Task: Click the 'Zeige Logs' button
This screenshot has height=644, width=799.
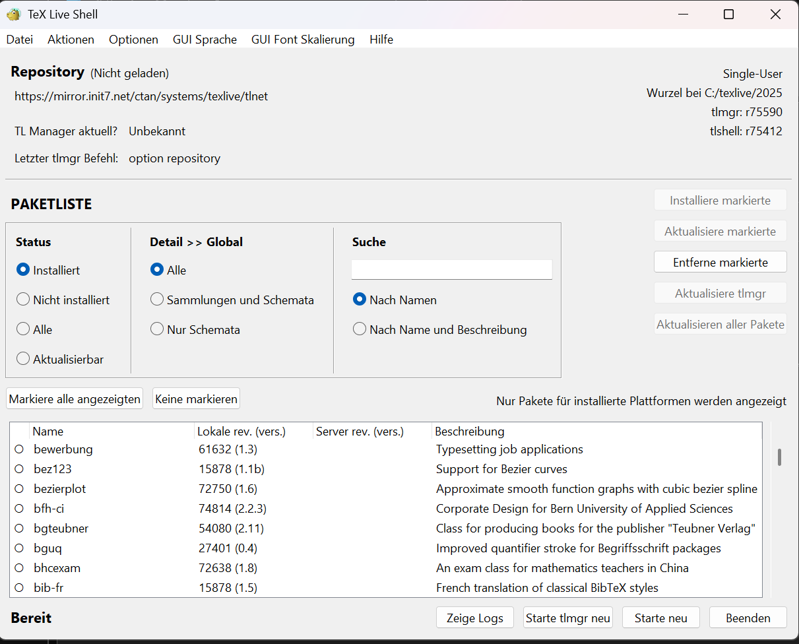Action: point(475,618)
